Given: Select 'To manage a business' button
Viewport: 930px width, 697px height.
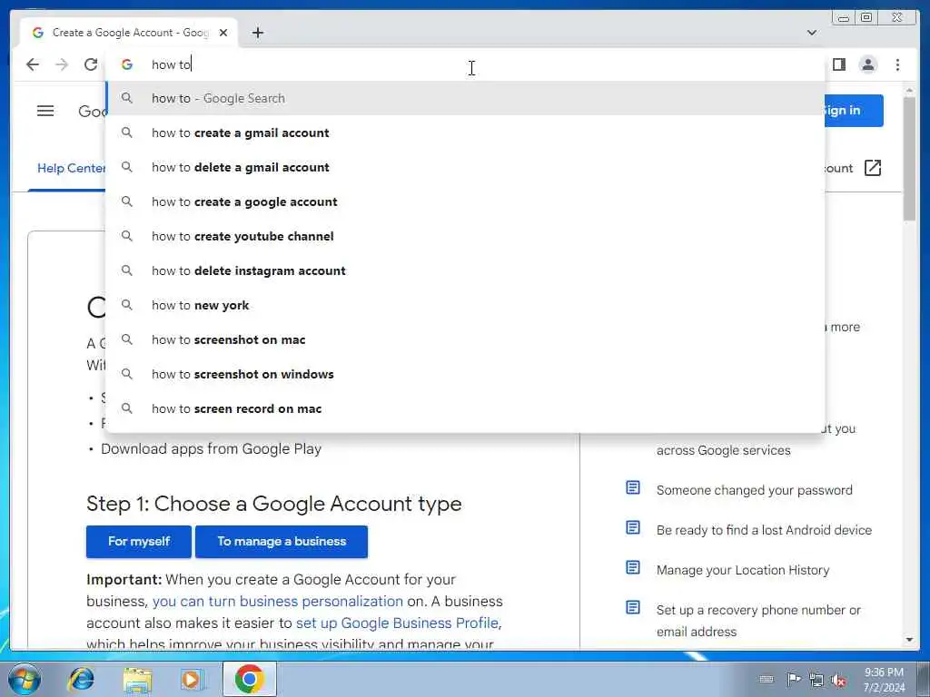Looking at the screenshot, I should point(282,541).
